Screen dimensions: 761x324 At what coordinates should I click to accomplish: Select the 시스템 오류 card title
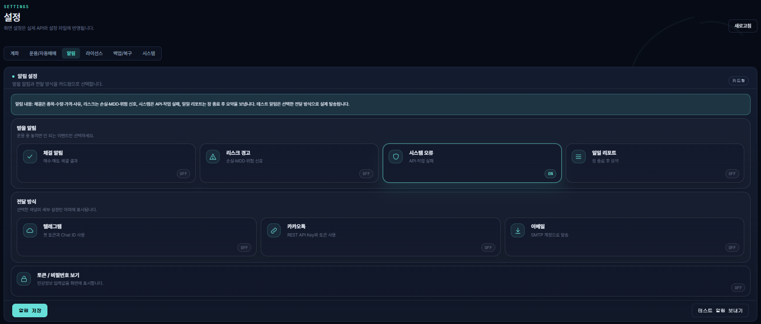click(421, 153)
